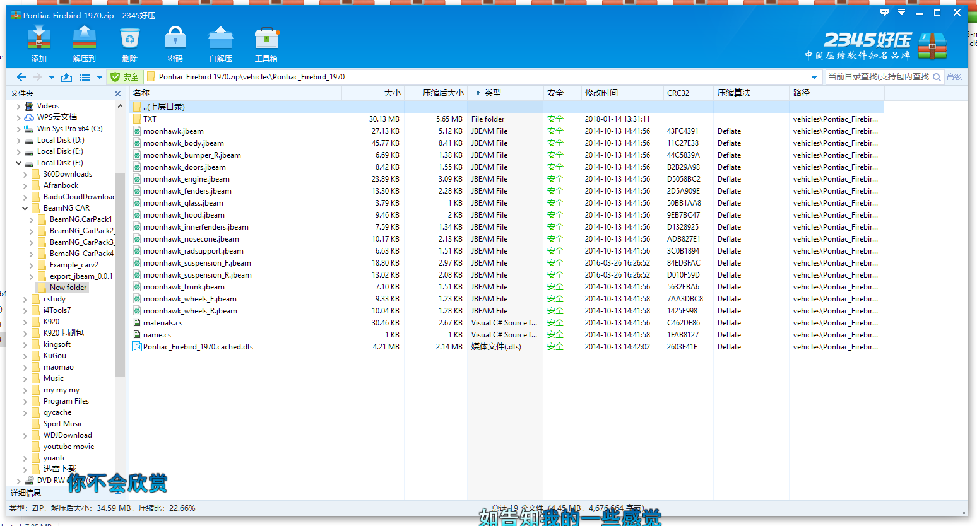The width and height of the screenshot is (977, 526).
Task: Select name.cs file icon
Action: (137, 335)
